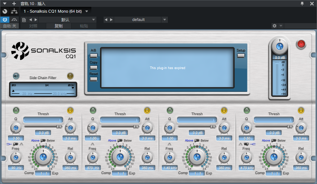Click the circular plug-in editor icon
This screenshot has height=184, width=317.
pos(5,11)
